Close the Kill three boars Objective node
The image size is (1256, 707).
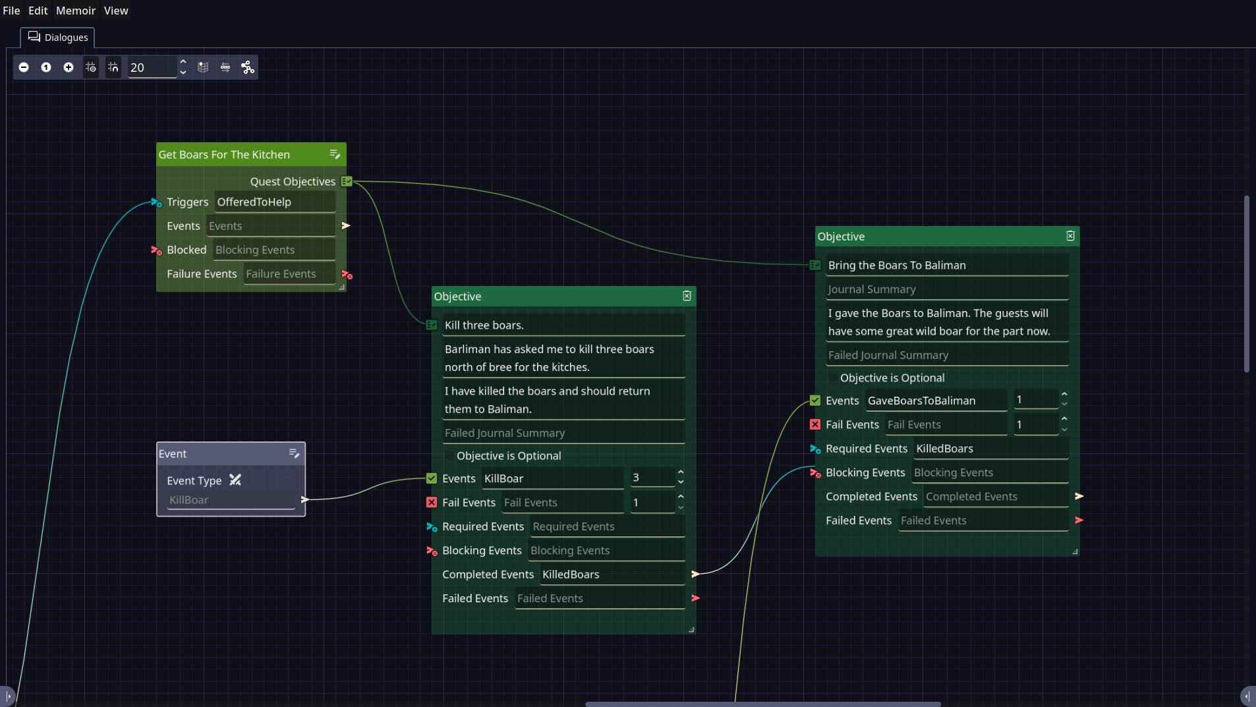point(687,296)
